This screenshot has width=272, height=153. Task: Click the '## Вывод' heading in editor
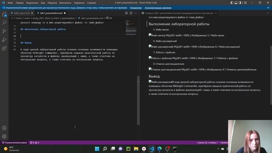click(x=26, y=42)
